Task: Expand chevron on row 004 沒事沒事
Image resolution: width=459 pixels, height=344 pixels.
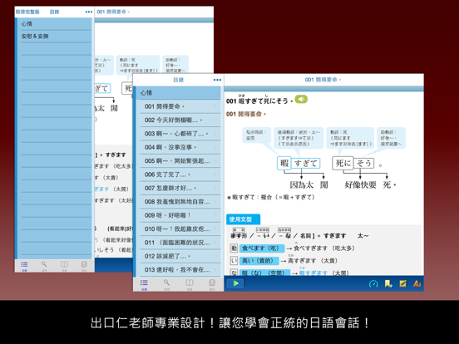Action: [x=215, y=147]
